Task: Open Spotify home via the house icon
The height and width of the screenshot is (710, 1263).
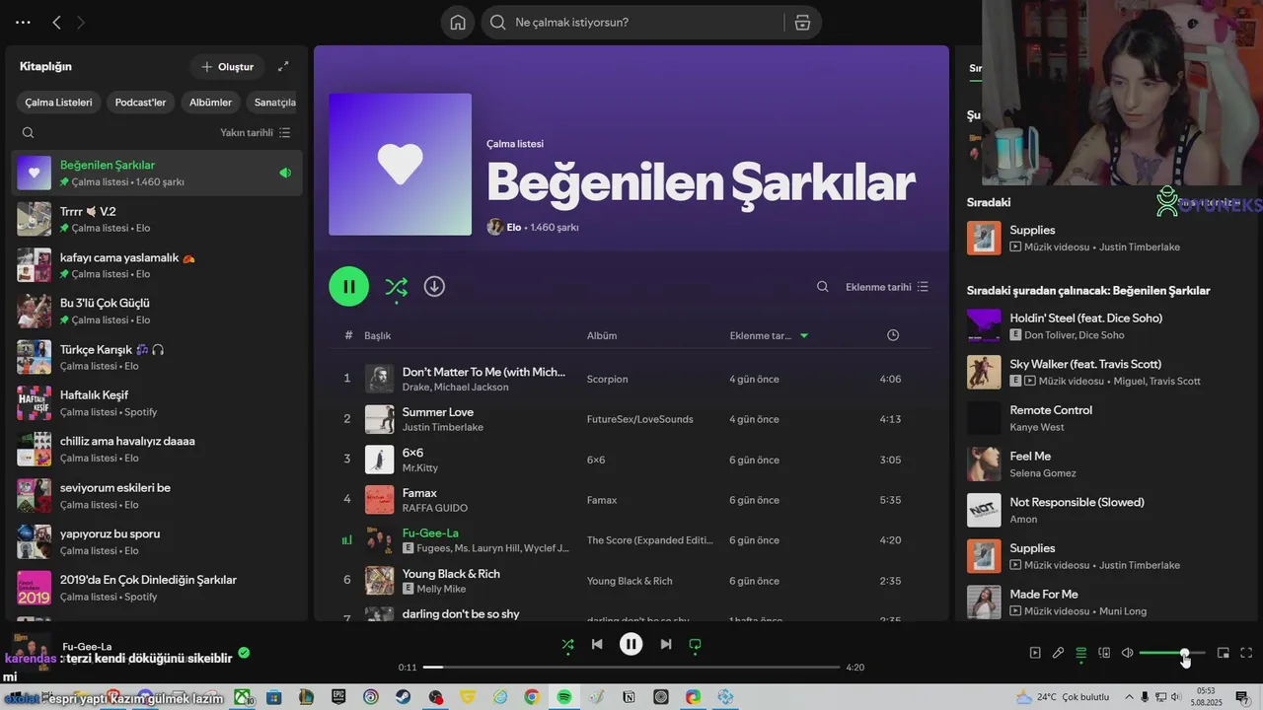Action: pos(458,23)
